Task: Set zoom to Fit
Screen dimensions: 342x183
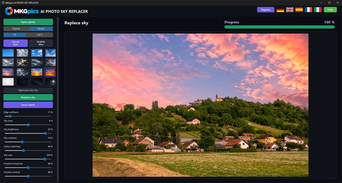Action: (x=15, y=35)
